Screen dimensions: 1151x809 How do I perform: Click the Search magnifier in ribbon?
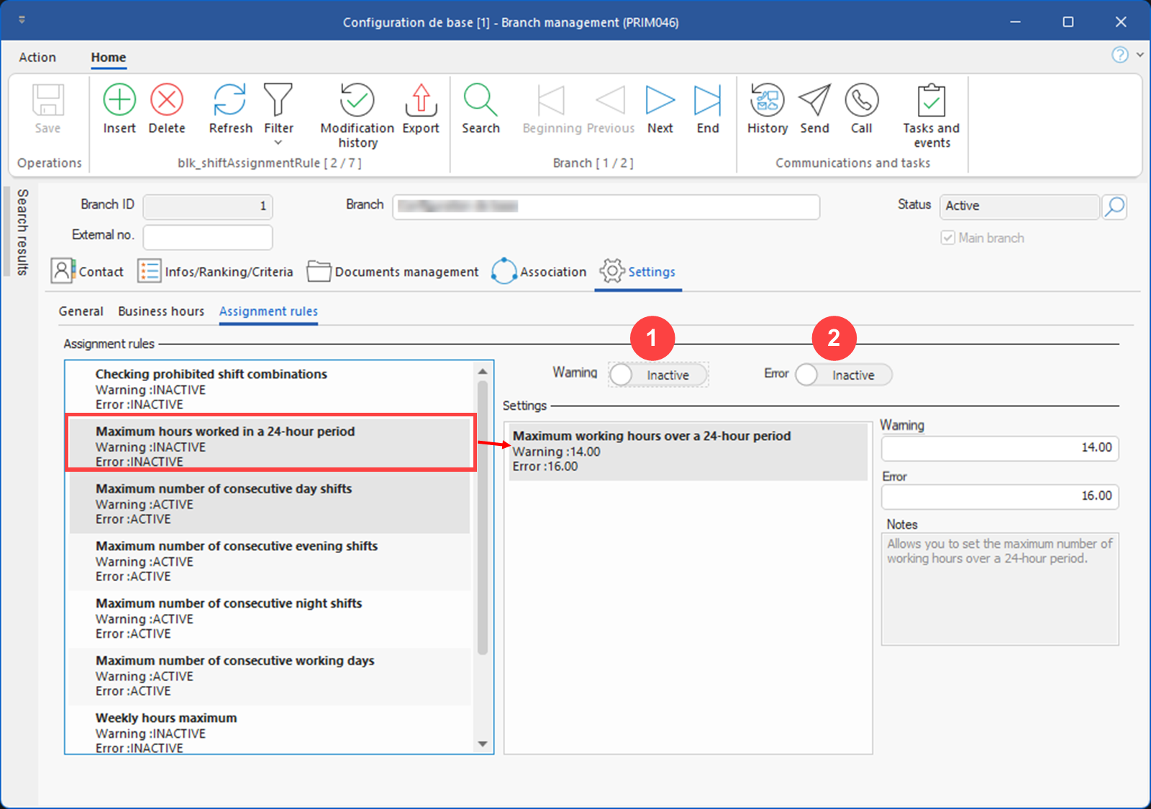481,101
